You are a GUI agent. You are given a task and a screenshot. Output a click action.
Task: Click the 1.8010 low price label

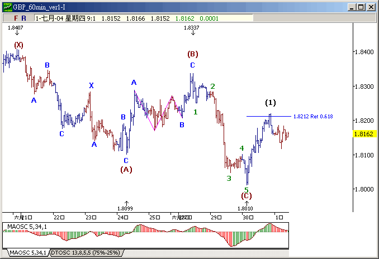[x=245, y=209]
